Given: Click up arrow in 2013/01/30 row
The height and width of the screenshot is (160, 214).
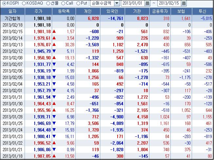Looking at the screenshot, I should tap(54, 103).
